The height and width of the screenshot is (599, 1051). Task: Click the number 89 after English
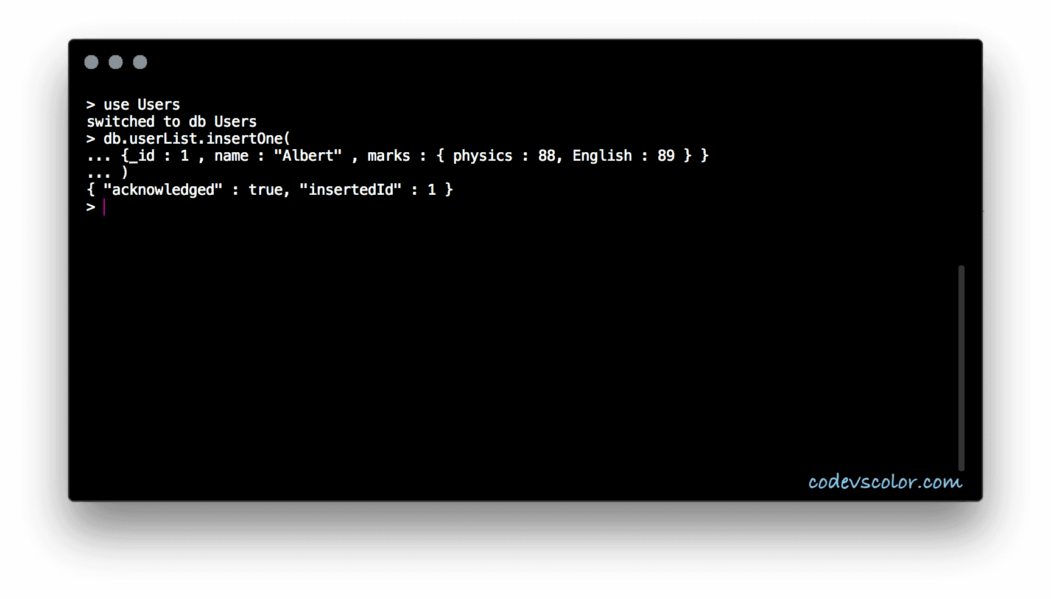coord(666,156)
